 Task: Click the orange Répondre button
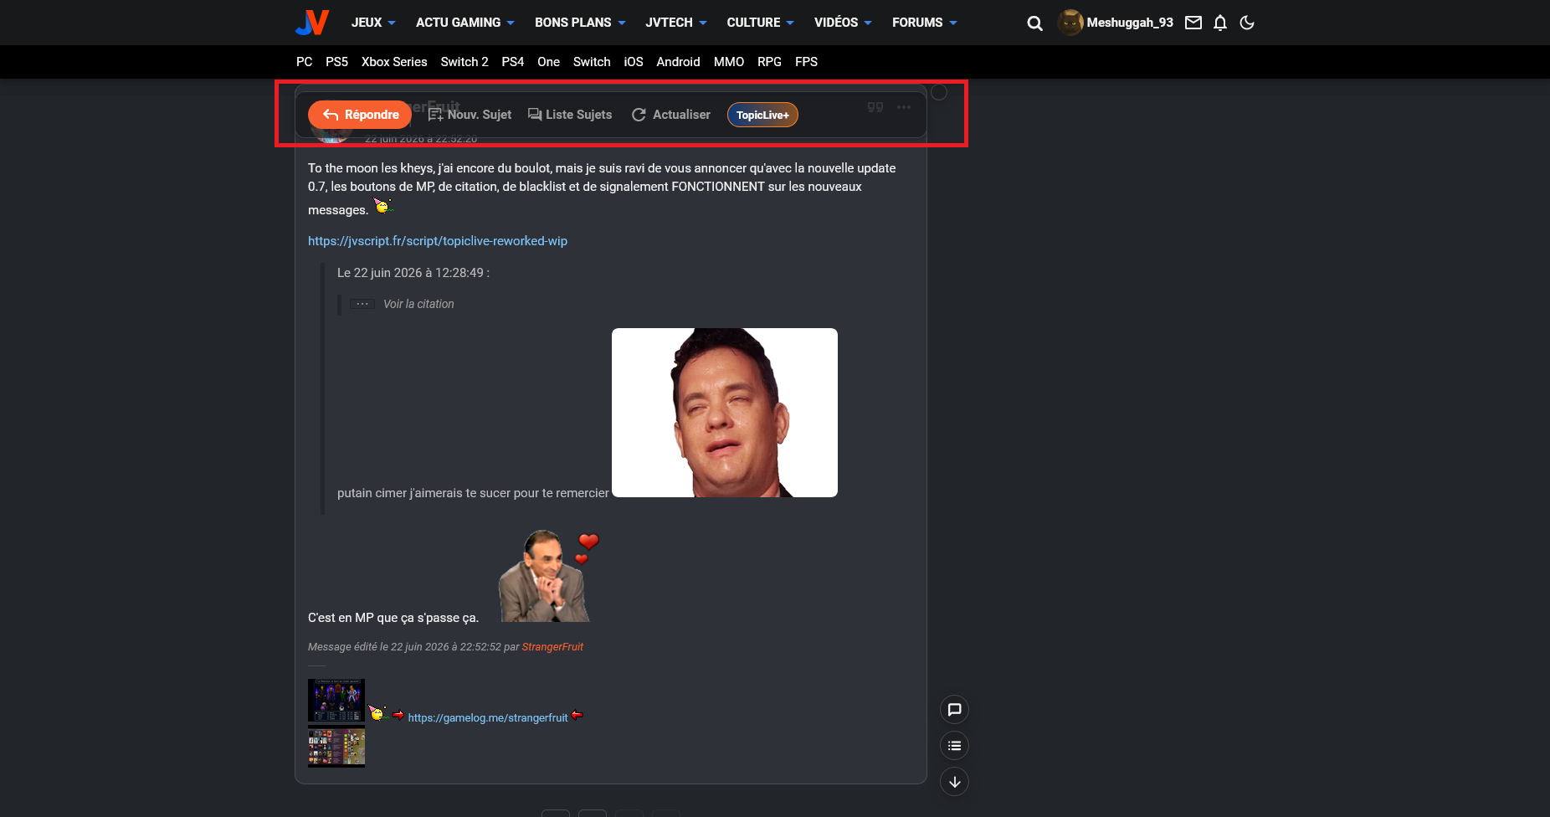[360, 115]
